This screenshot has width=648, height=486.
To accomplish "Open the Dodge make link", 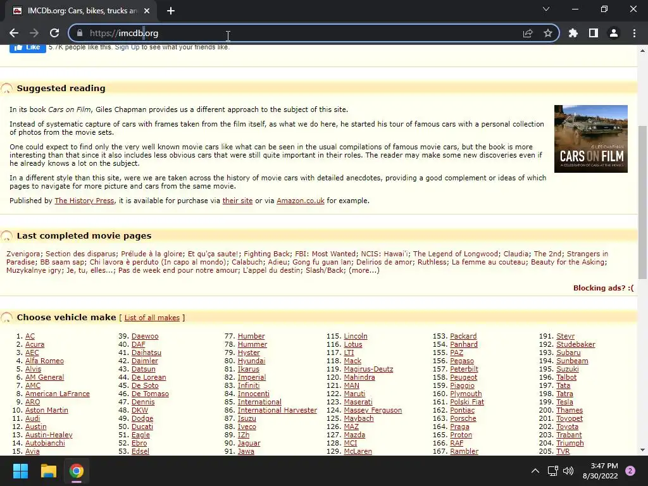I will pyautogui.click(x=142, y=419).
